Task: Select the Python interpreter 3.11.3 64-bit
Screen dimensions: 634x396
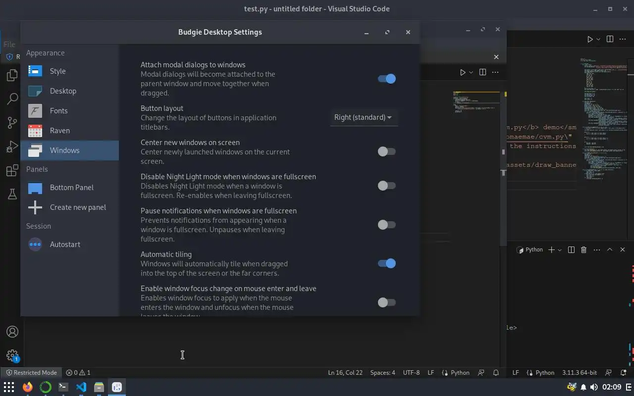Action: tap(580, 373)
